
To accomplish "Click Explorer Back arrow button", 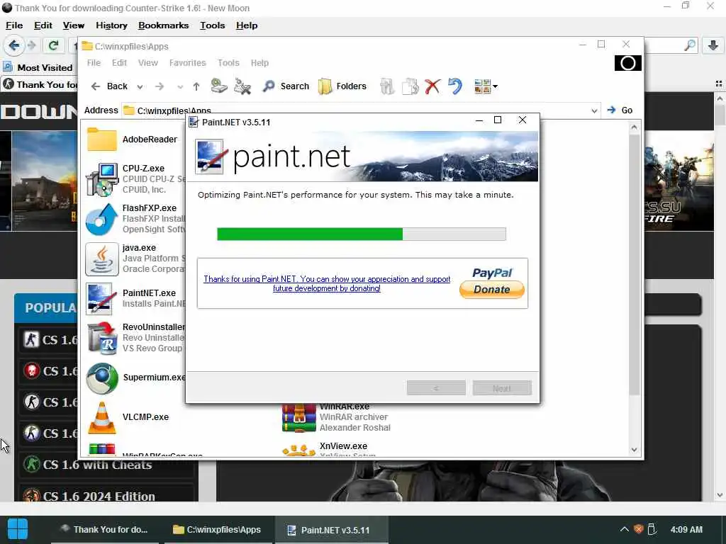I will (x=110, y=86).
